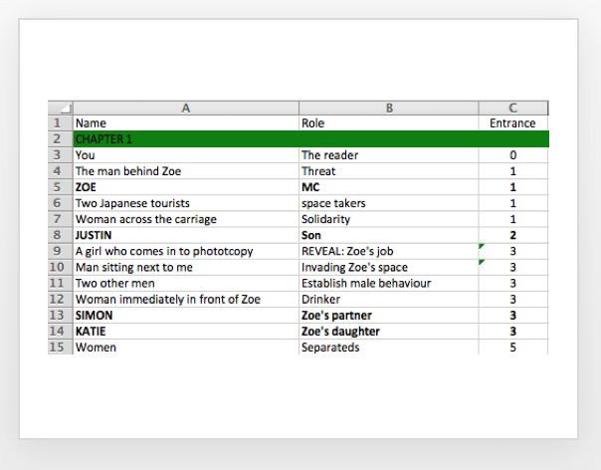Select the JUSTIN name cell

[186, 235]
